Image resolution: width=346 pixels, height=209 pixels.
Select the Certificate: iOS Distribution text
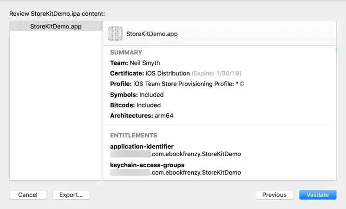(150, 73)
